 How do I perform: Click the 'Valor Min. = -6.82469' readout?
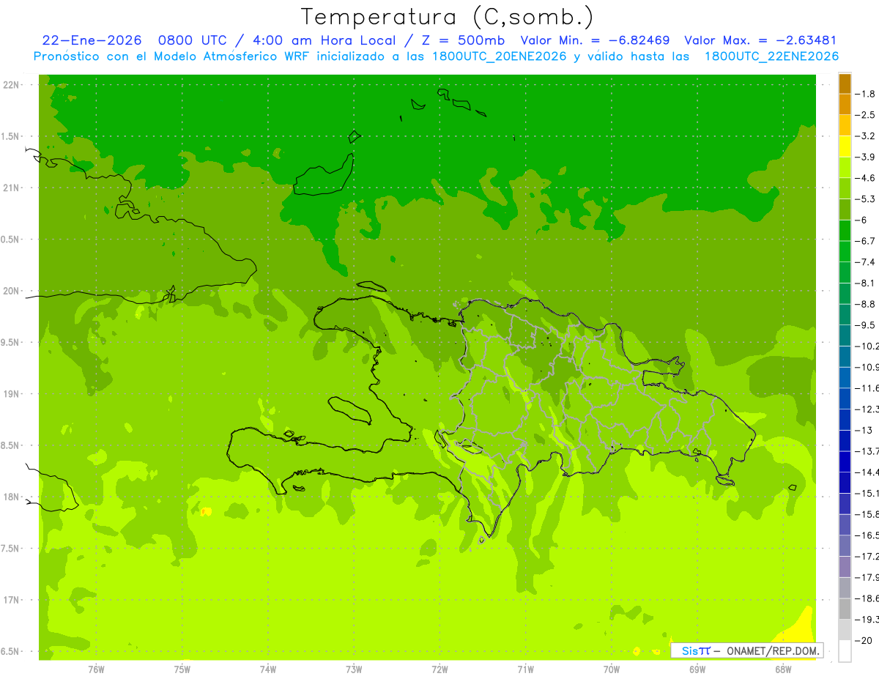[595, 41]
